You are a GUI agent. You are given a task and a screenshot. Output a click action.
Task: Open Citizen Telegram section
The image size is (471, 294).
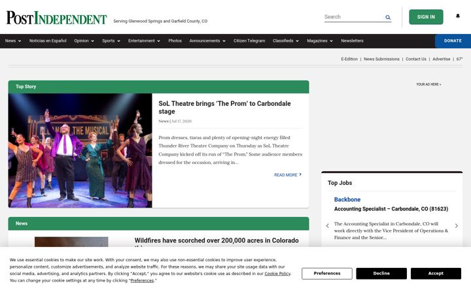click(x=249, y=41)
